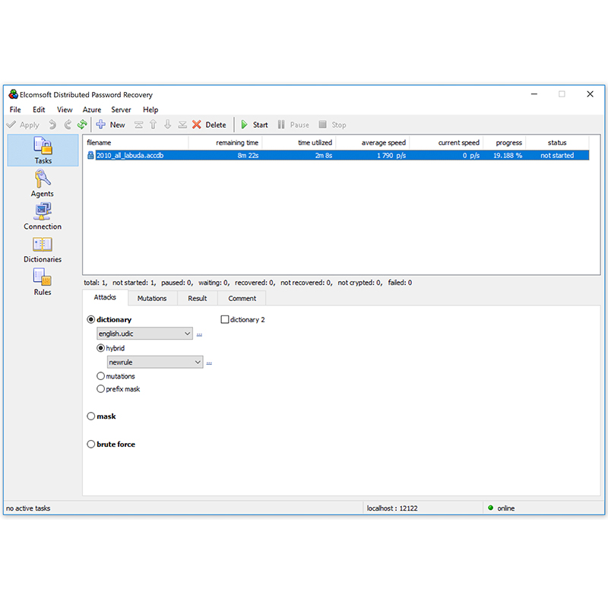Open the Server menu

coord(121,109)
